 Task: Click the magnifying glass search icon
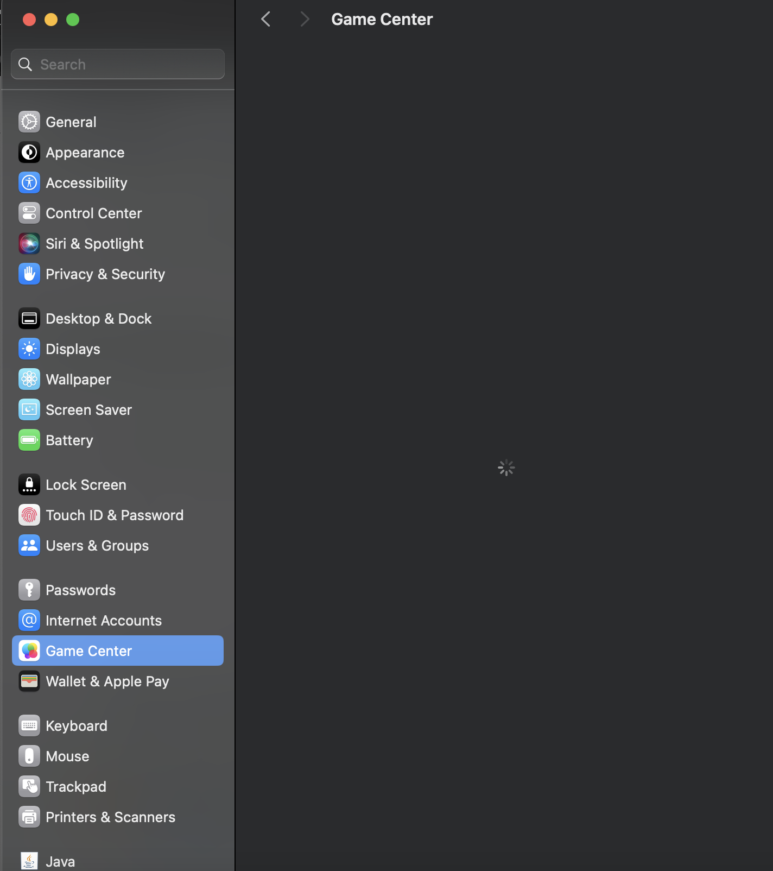(x=25, y=65)
